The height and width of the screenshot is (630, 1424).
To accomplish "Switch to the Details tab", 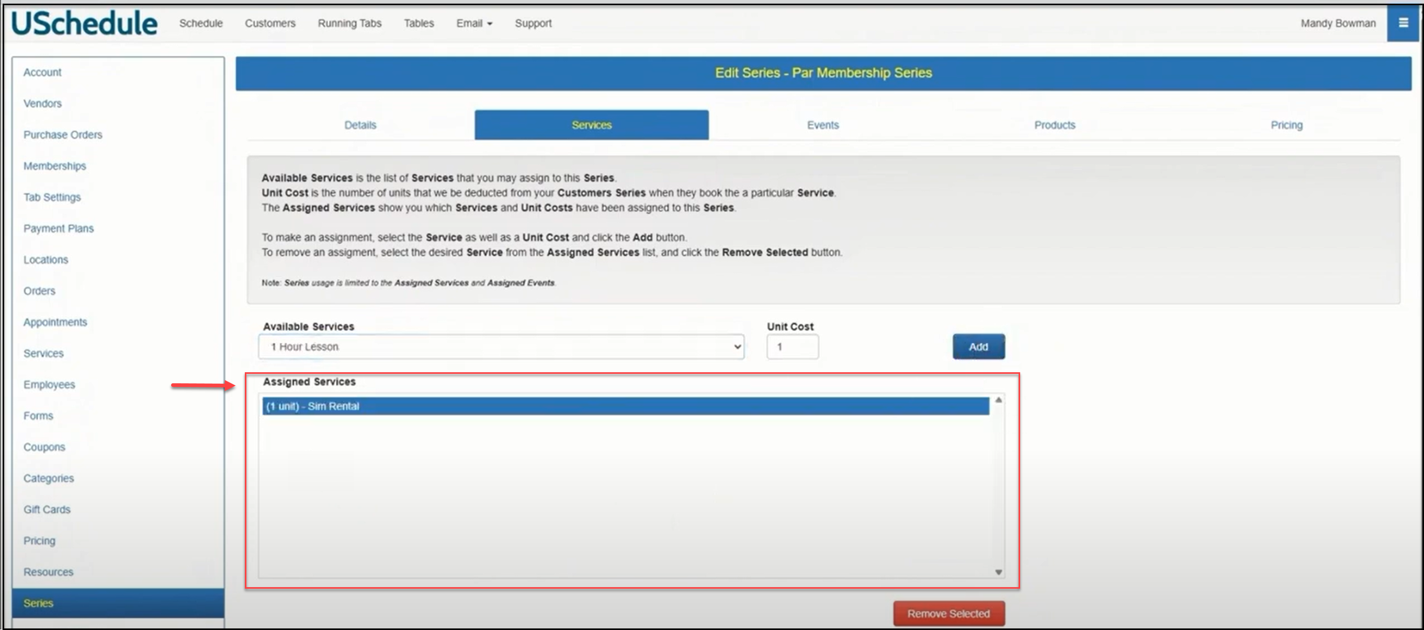I will tap(360, 125).
